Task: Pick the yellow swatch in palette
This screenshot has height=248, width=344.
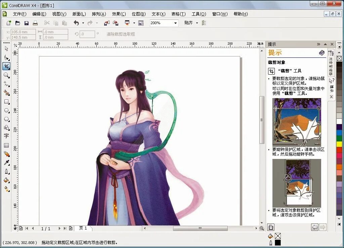Action: tap(339, 144)
